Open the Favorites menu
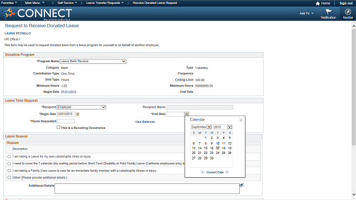The height and width of the screenshot is (200, 356). click(9, 3)
